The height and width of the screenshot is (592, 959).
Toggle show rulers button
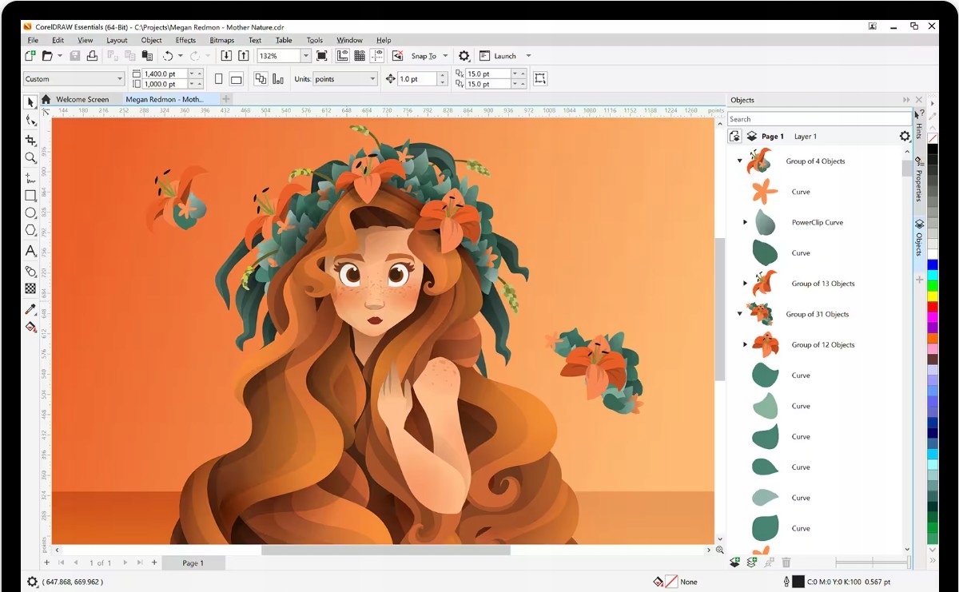point(342,56)
